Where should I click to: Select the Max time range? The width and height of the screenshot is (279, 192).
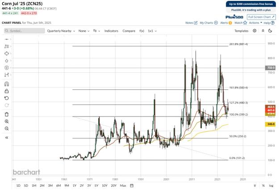pos(123,186)
